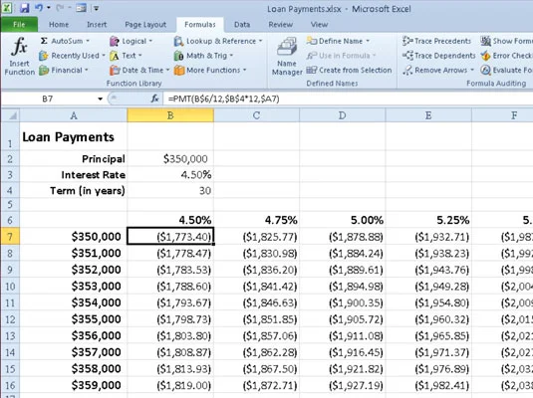Open the Name Box dropdown arrow
The height and width of the screenshot is (398, 533).
[x=100, y=99]
